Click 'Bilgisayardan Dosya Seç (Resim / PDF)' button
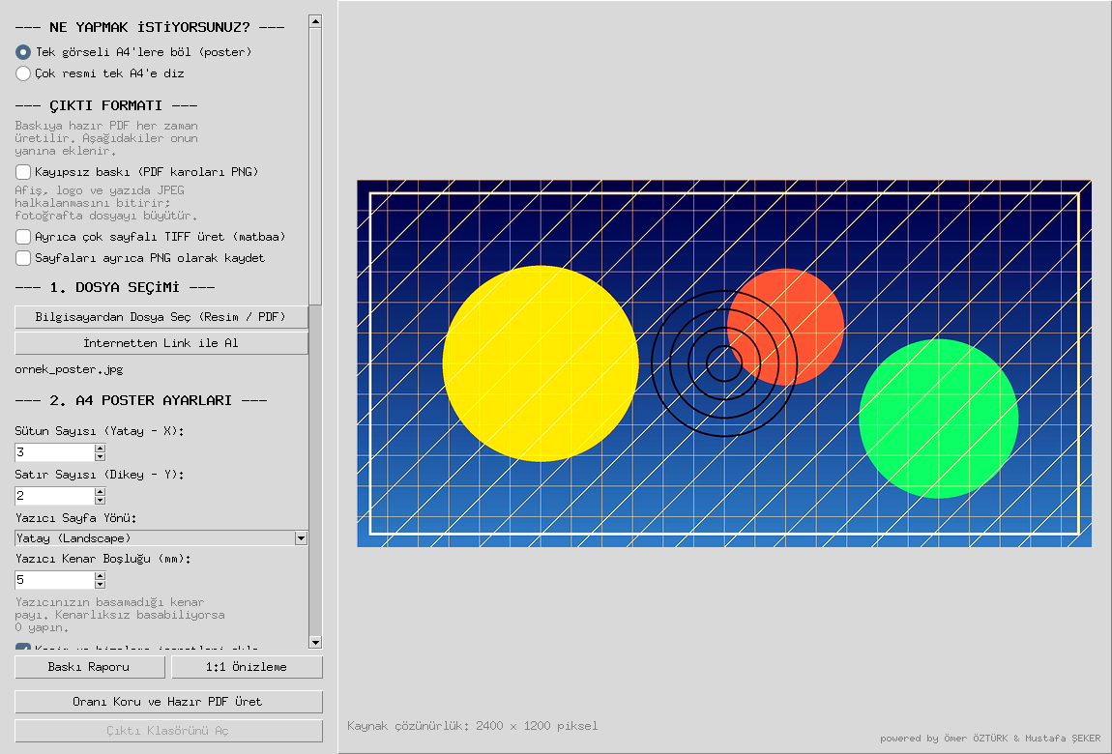The image size is (1112, 754). 161,317
